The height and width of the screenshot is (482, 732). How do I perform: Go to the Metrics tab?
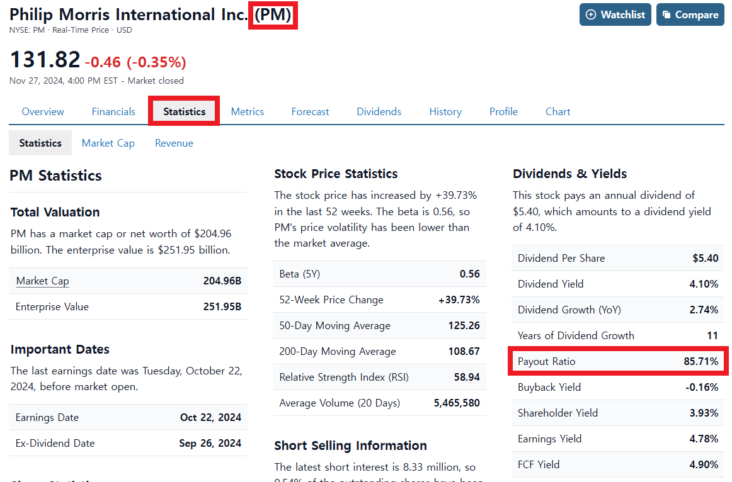248,111
